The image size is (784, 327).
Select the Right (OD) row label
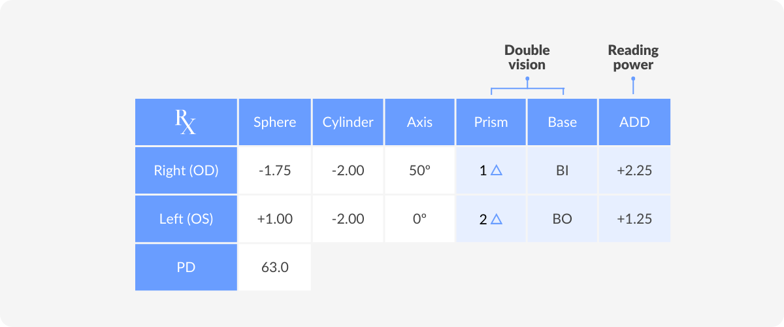186,171
